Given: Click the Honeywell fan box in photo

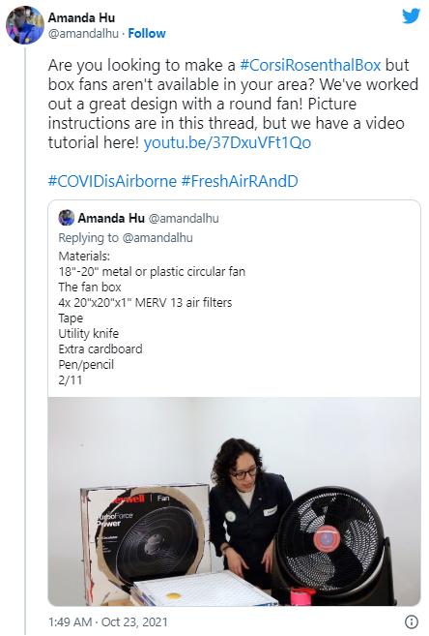Looking at the screenshot, I should click(146, 535).
